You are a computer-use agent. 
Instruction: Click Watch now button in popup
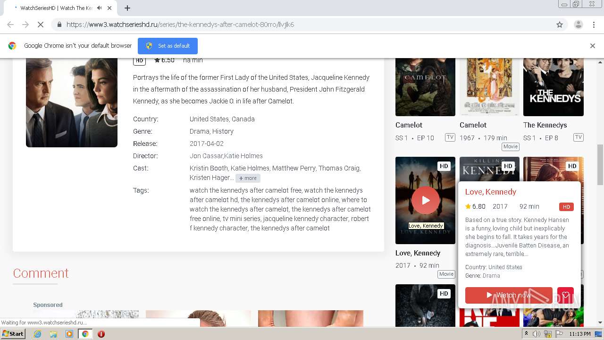click(x=509, y=295)
